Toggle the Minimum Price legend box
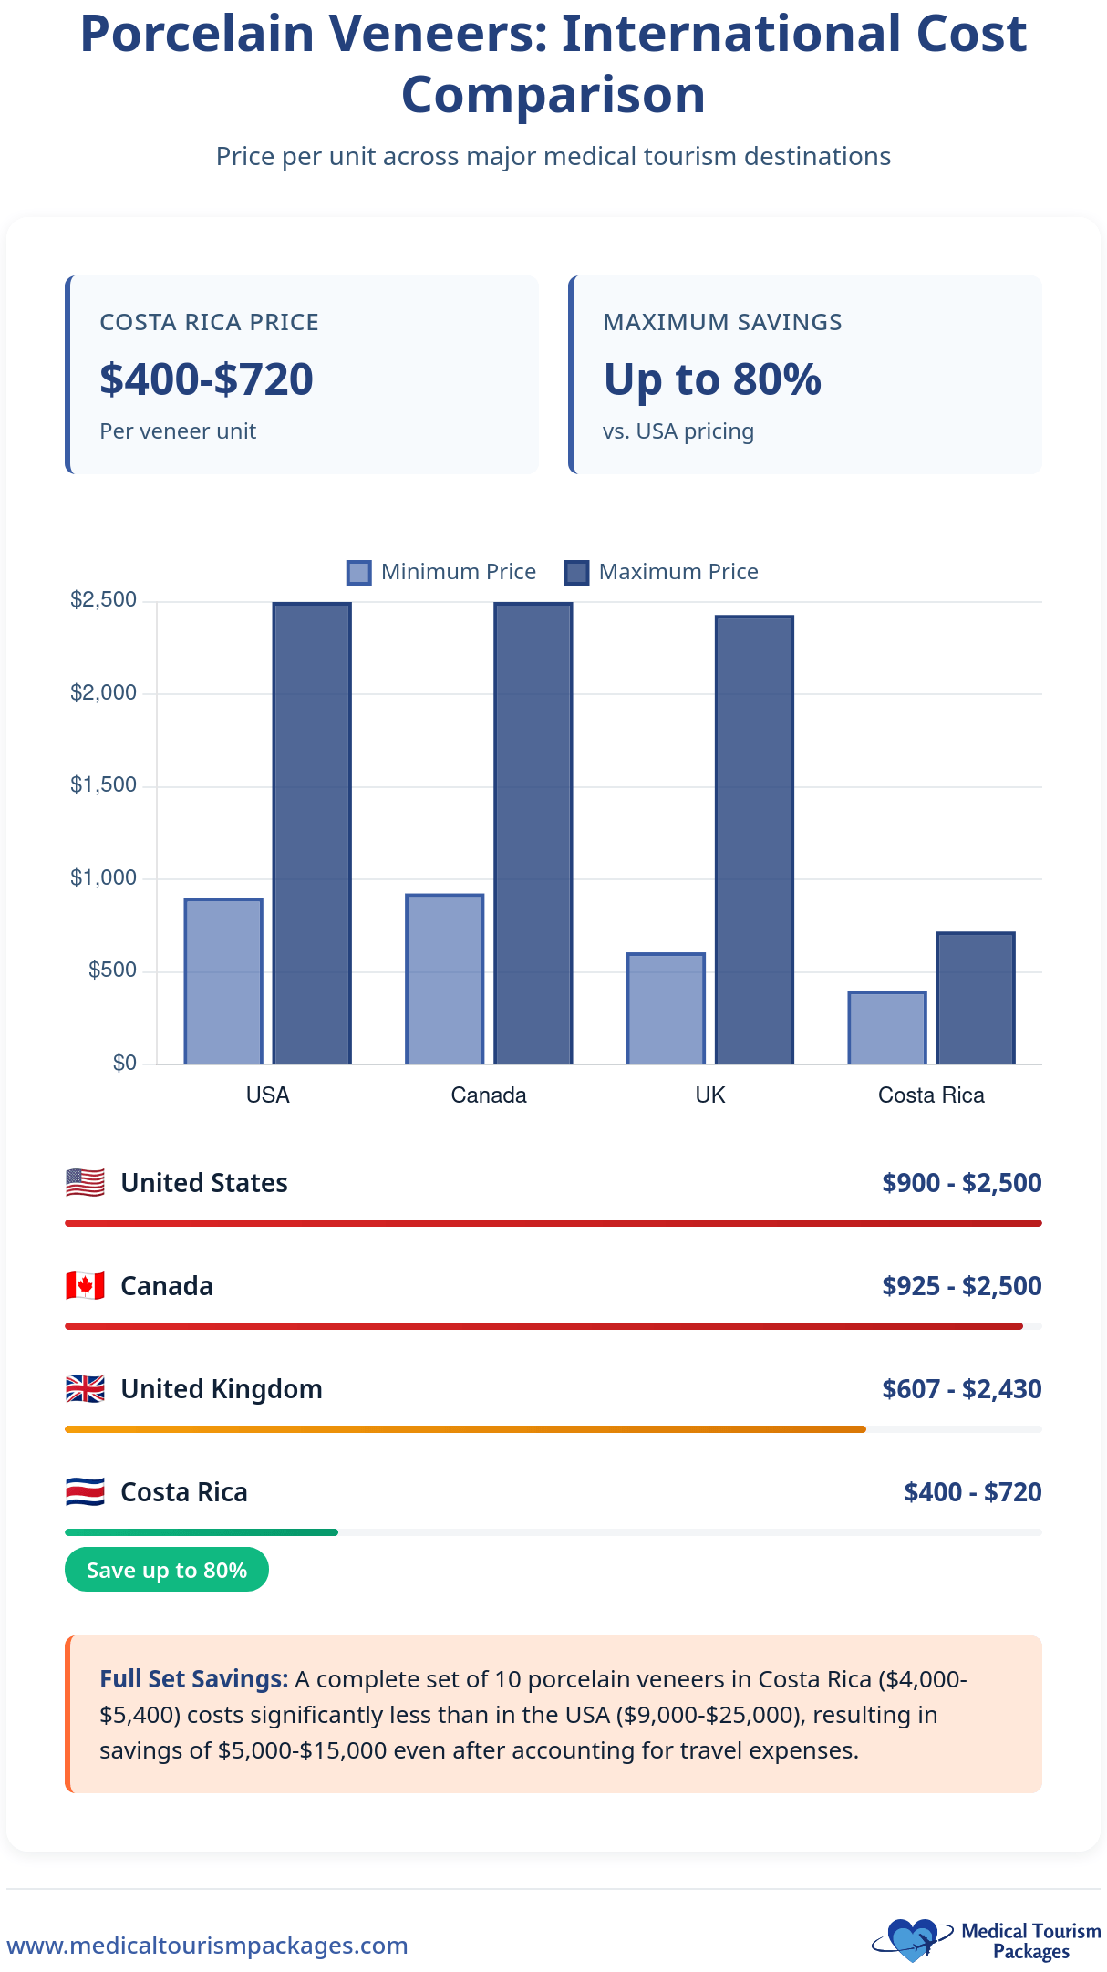 click(x=359, y=573)
